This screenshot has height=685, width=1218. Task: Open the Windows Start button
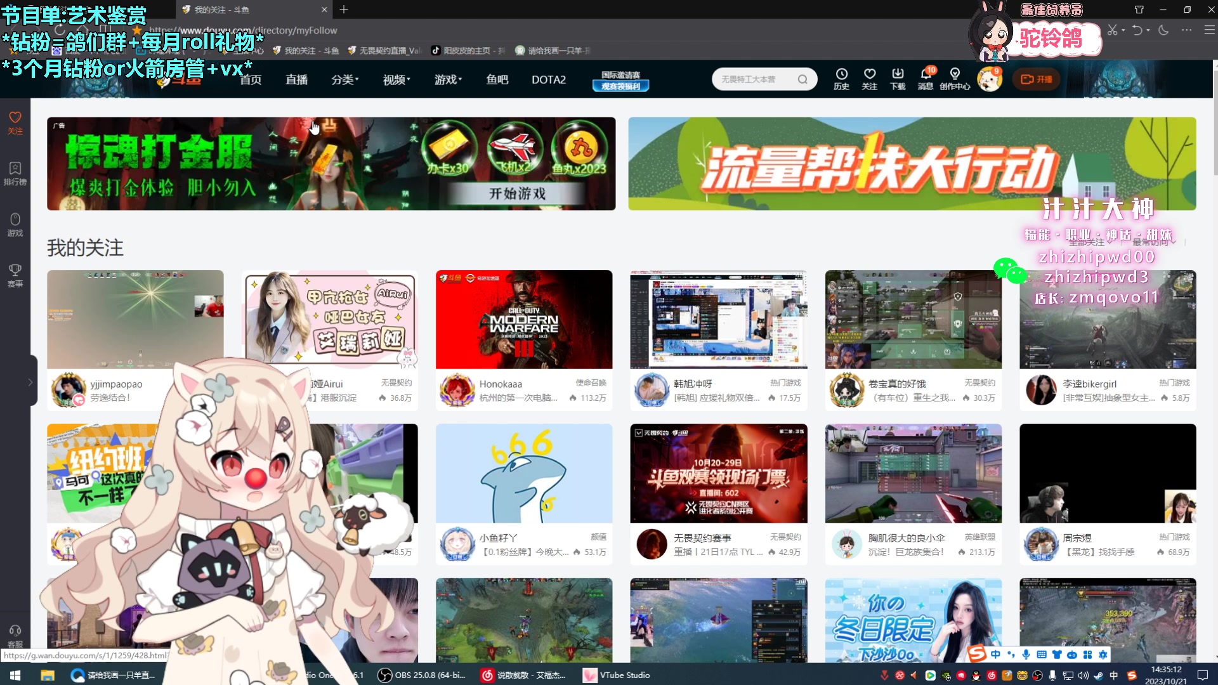(x=15, y=675)
